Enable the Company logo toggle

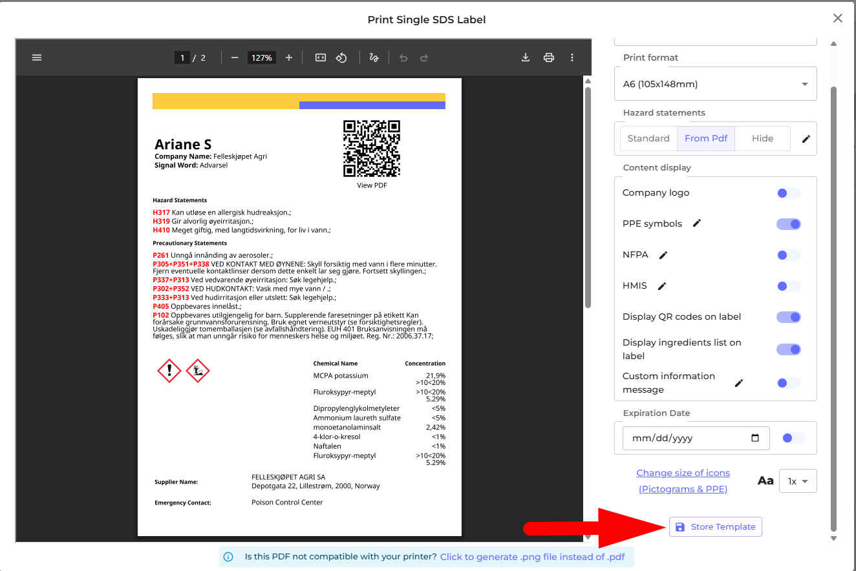click(788, 193)
